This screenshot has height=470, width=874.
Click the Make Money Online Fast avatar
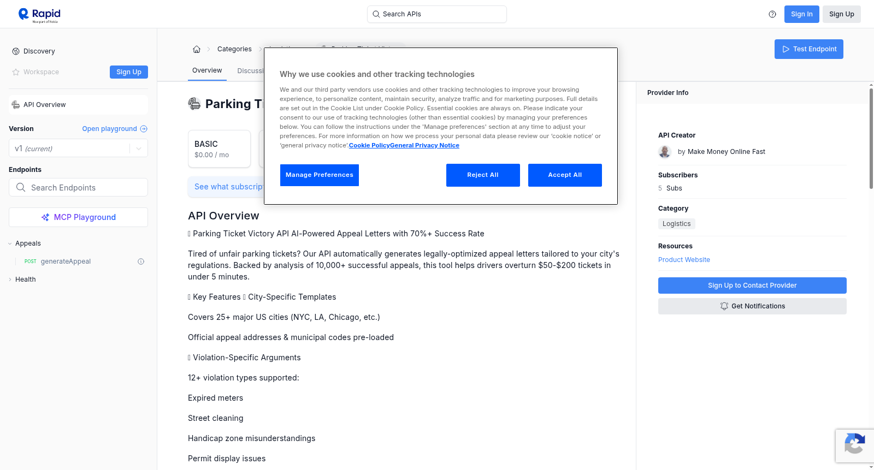pyautogui.click(x=665, y=152)
